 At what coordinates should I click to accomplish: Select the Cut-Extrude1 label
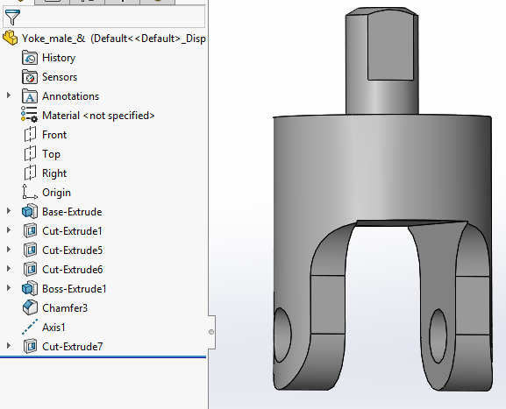(72, 231)
